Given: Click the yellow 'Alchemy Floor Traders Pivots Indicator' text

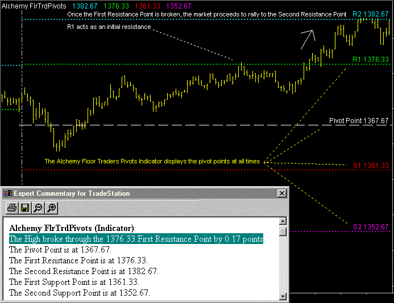Looking at the screenshot, I should pos(152,161).
